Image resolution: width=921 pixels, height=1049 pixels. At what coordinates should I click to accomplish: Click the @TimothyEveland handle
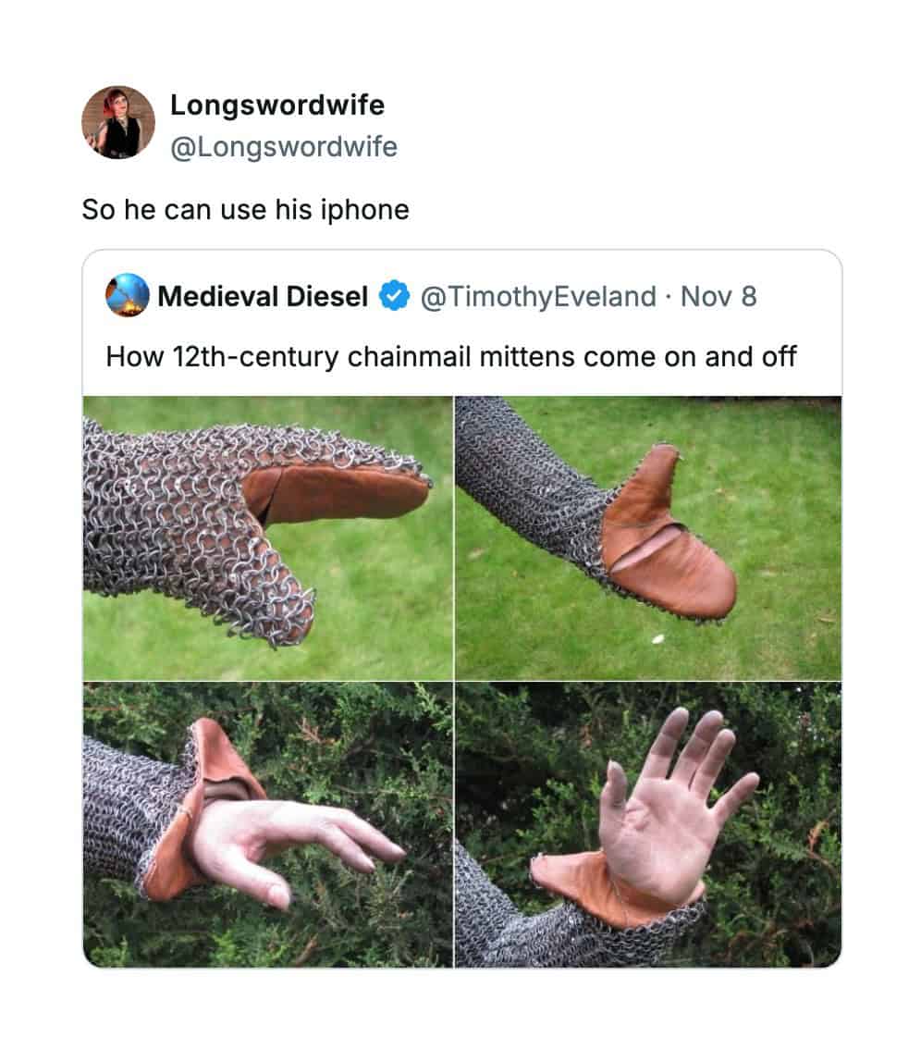(538, 297)
